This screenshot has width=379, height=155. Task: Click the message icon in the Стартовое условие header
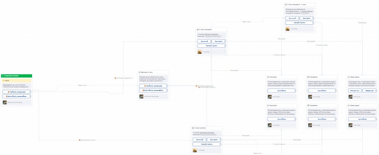click(3, 76)
